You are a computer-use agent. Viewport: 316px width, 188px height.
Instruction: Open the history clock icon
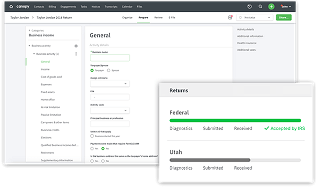tap(249, 6)
